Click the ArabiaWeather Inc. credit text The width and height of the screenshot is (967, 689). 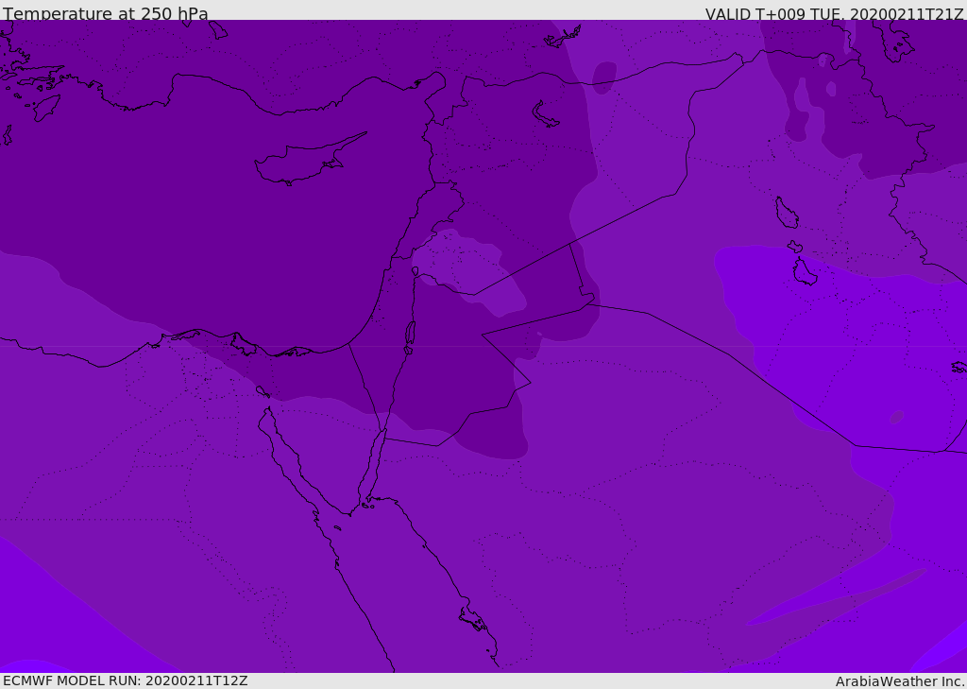click(x=900, y=681)
